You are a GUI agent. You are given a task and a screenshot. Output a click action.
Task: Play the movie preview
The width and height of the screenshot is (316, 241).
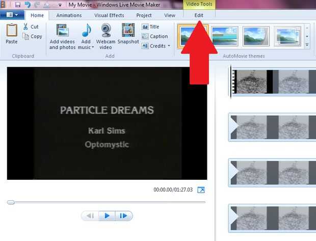107,216
